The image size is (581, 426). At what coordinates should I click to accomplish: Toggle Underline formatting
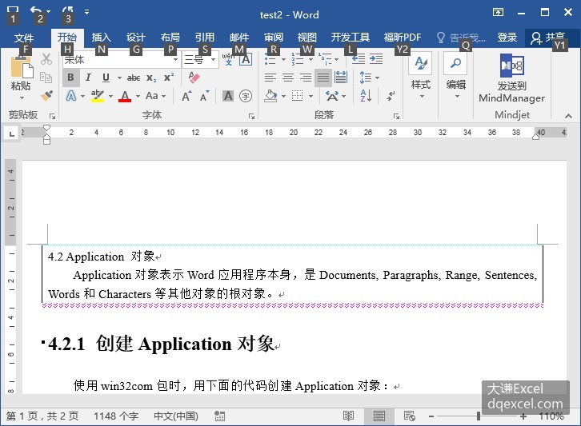tap(106, 78)
